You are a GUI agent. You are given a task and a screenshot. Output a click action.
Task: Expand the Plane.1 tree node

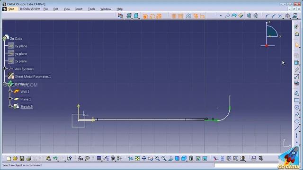click(10, 99)
